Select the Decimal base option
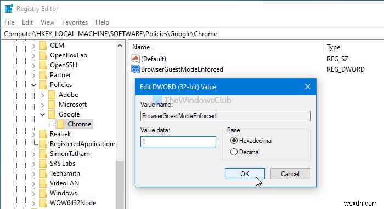The image size is (384, 209). click(245, 152)
